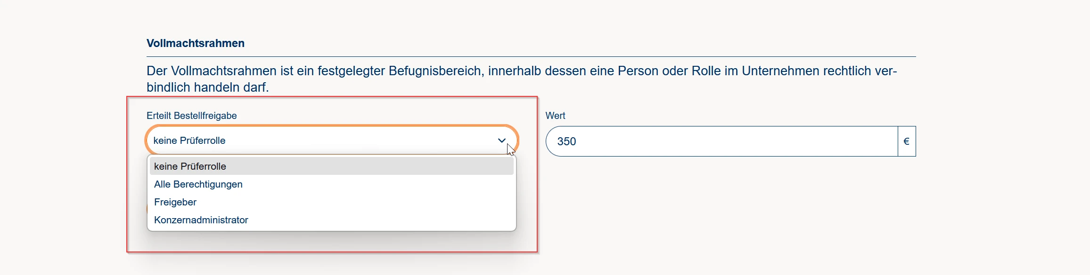Viewport: 1090px width, 275px height.
Task: Click selected text inside closed combo box
Action: [189, 141]
